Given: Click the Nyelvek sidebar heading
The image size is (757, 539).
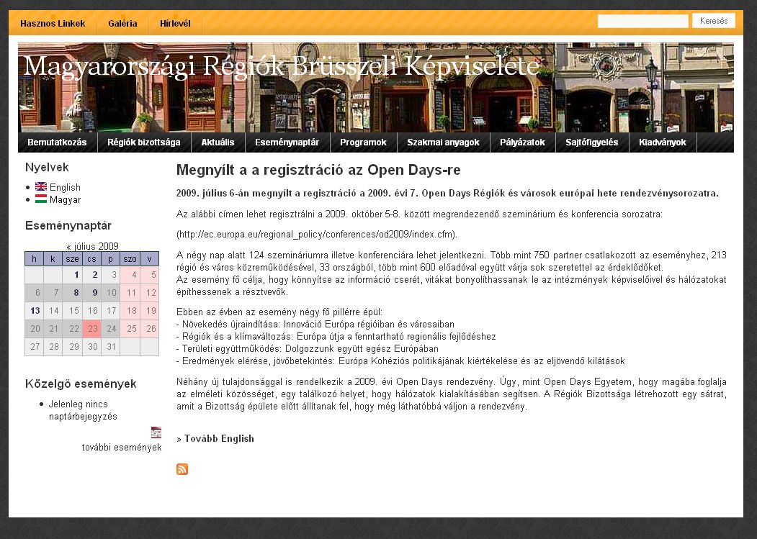Looking at the screenshot, I should [47, 167].
